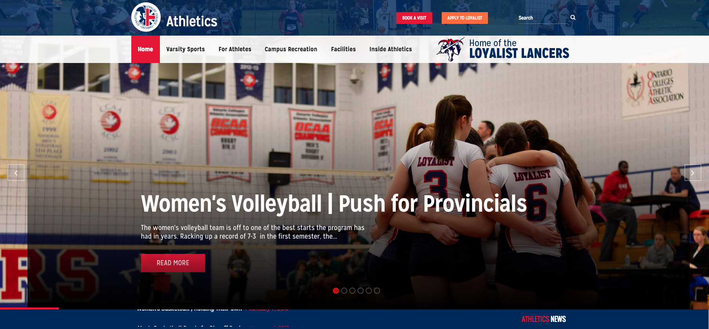The image size is (709, 329).
Task: Click Read More on volleyball story
Action: pyautogui.click(x=173, y=263)
